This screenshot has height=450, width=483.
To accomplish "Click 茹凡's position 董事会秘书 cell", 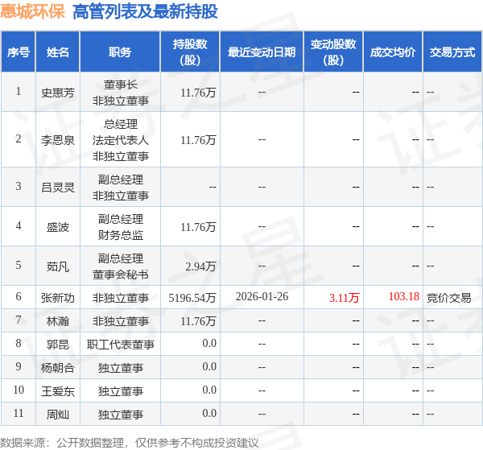I will click(x=121, y=266).
